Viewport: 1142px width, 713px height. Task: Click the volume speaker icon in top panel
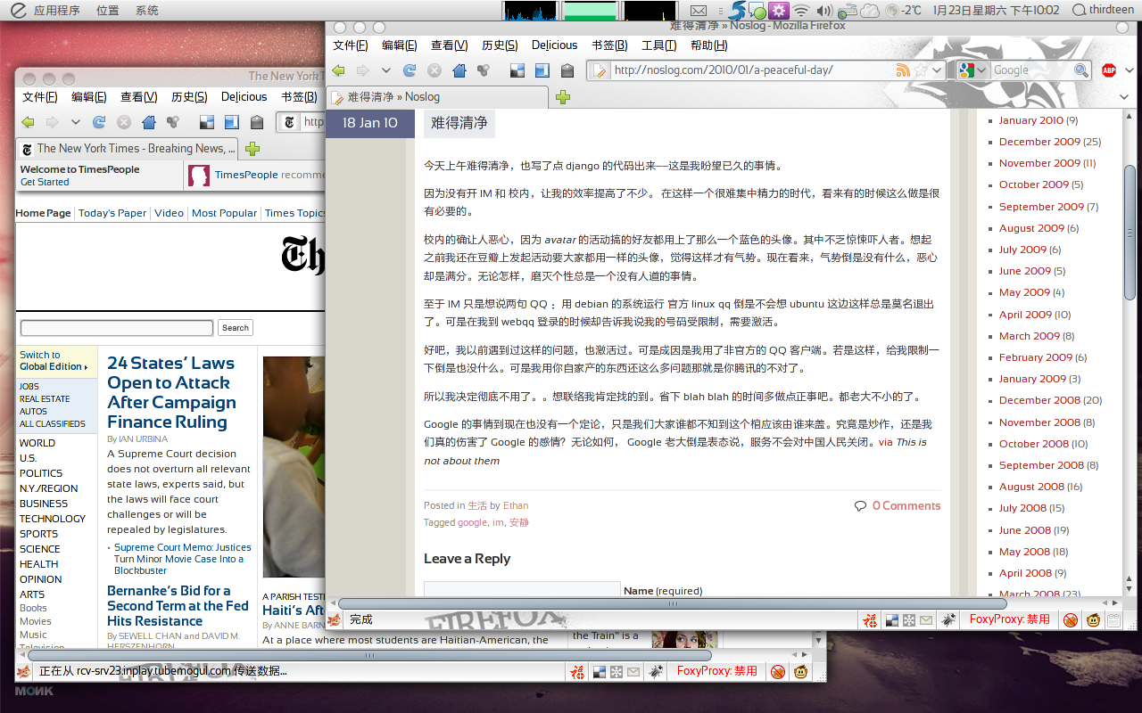click(824, 11)
